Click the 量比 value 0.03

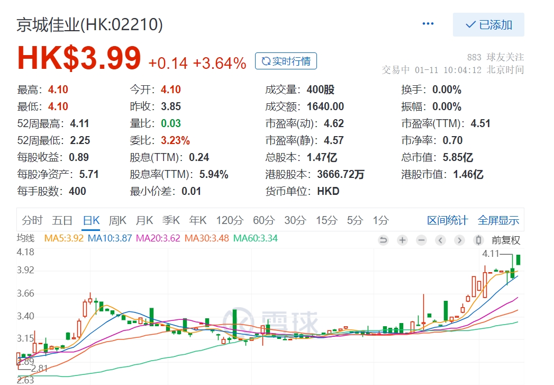[171, 123]
